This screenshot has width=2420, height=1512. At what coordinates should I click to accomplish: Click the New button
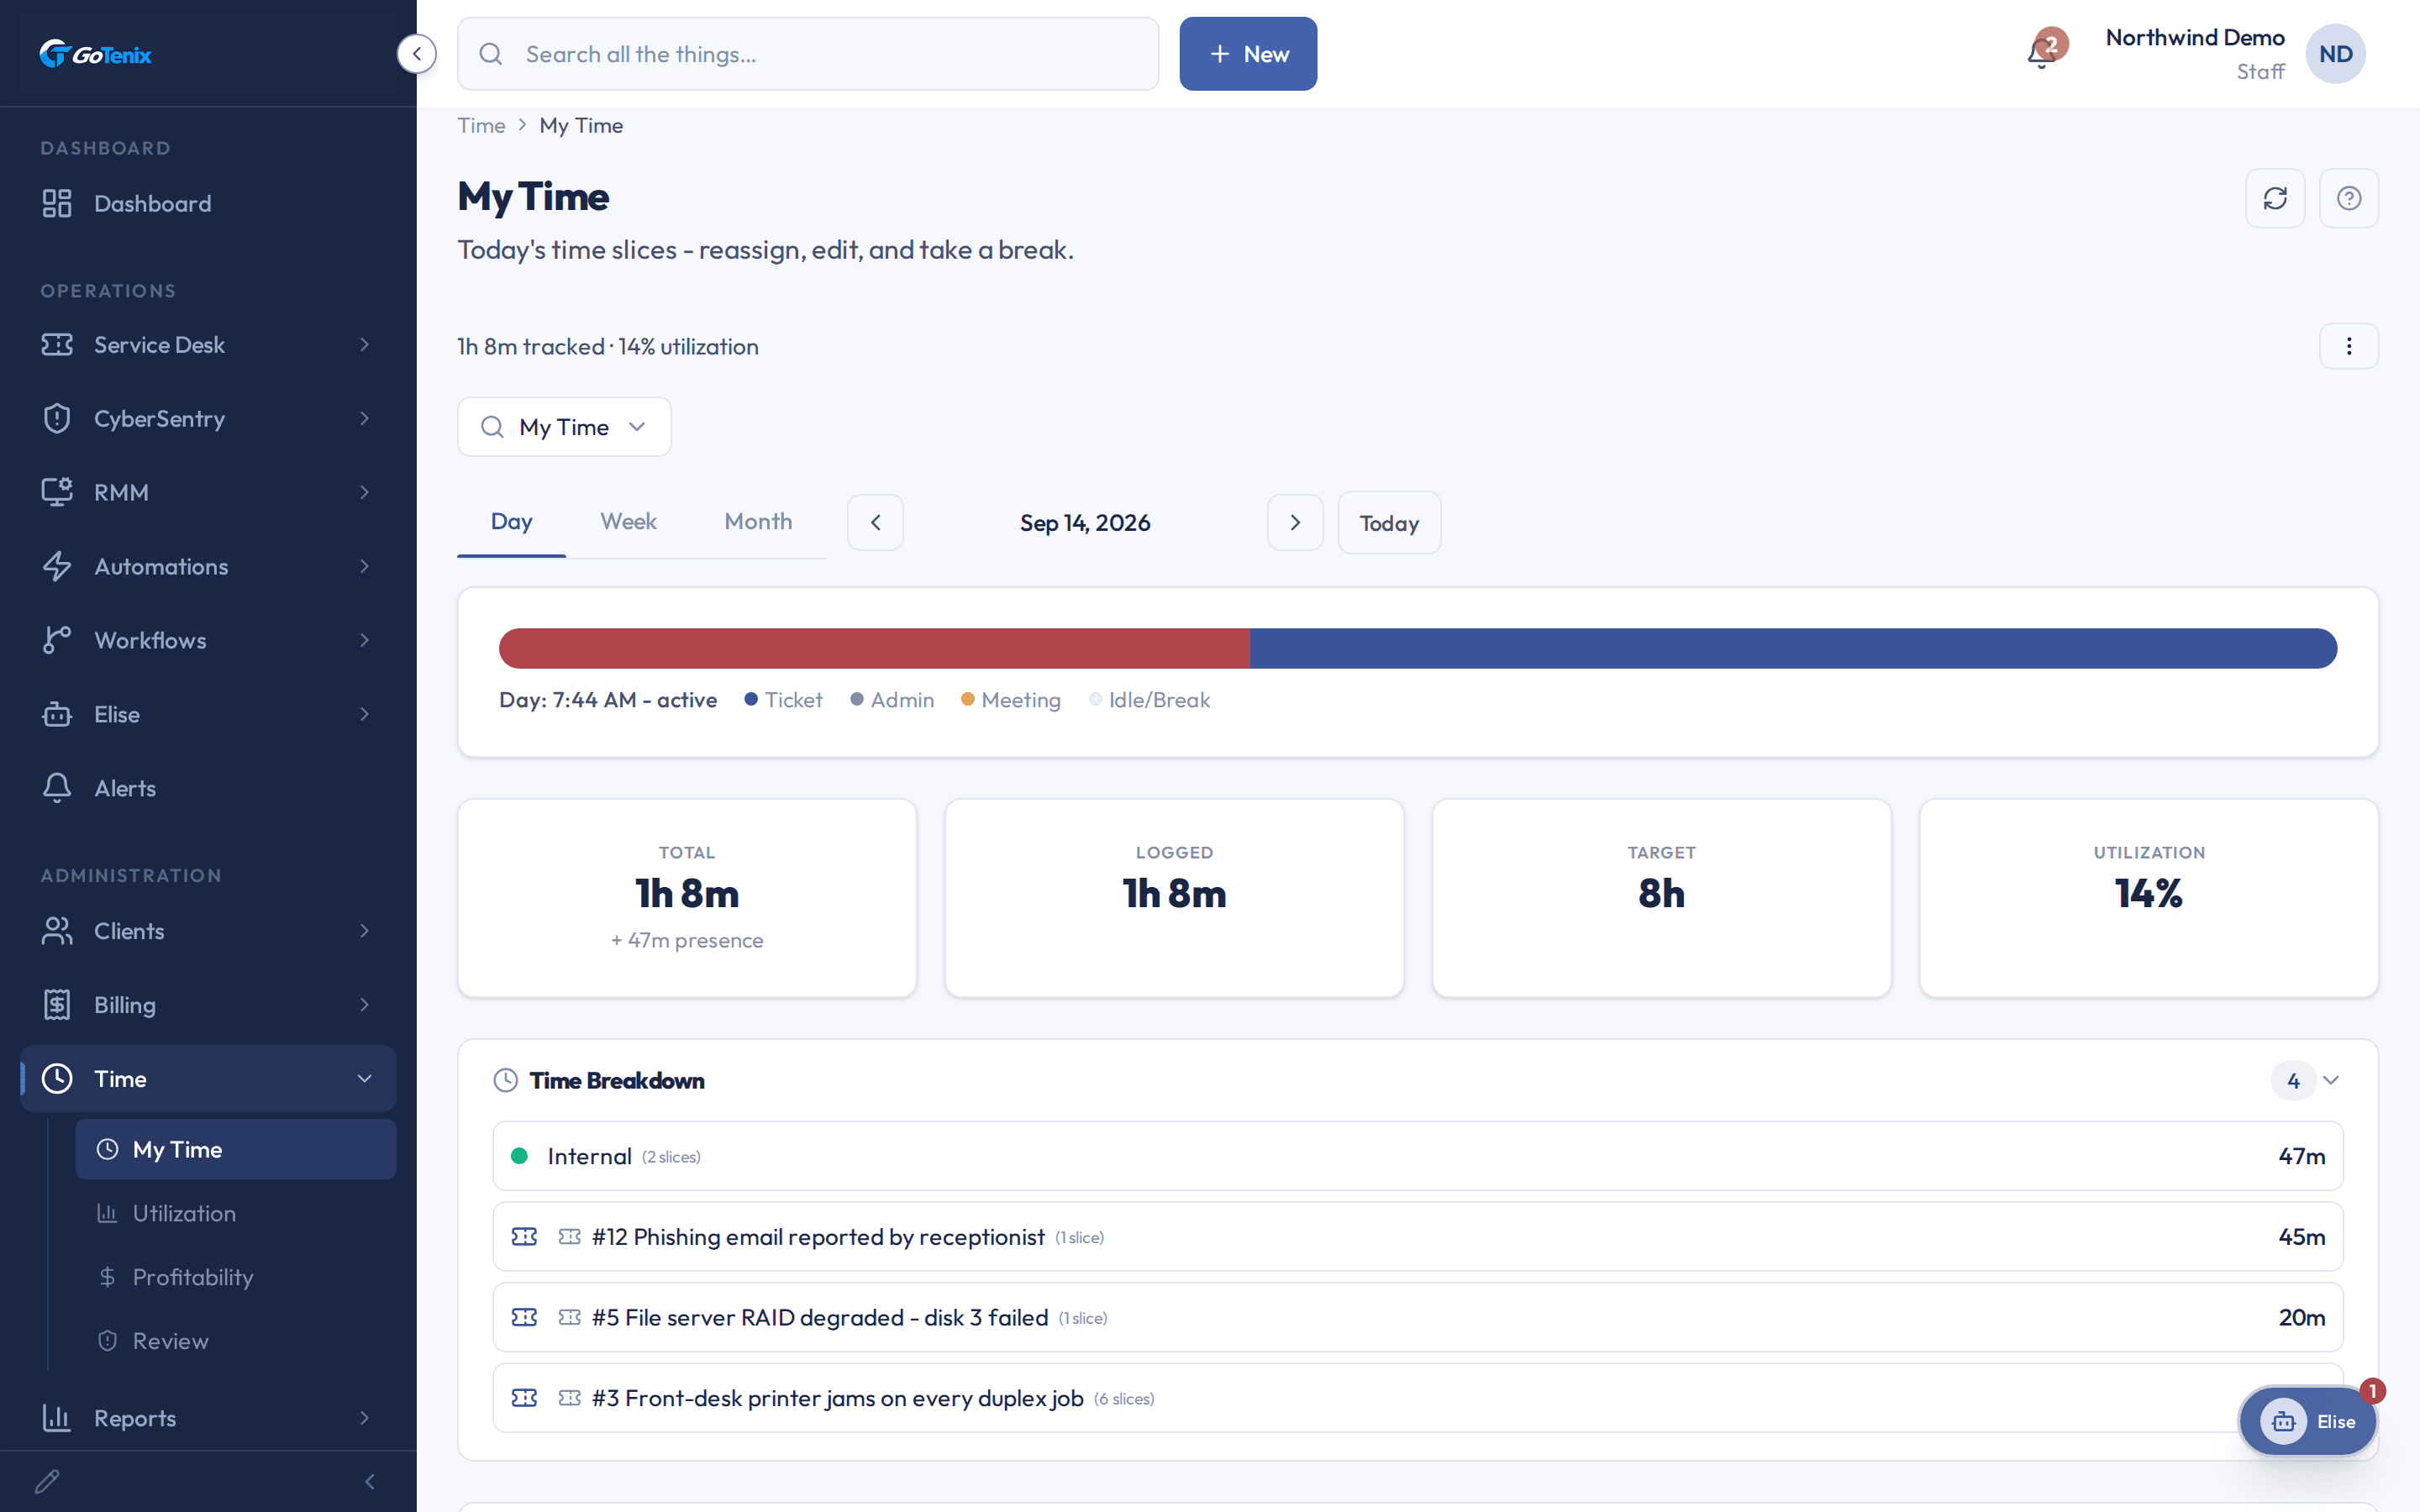tap(1248, 54)
